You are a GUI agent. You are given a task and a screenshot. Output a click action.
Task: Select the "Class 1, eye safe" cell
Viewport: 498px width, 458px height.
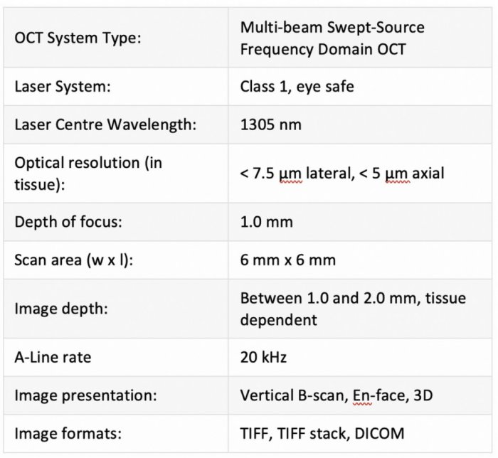297,87
